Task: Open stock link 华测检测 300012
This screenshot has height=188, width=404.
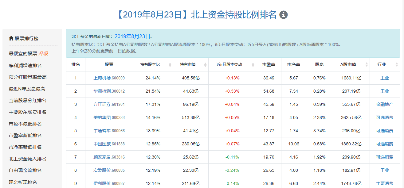Action: coord(109,91)
